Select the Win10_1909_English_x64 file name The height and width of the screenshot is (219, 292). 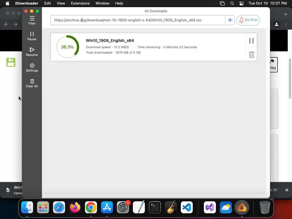(110, 40)
